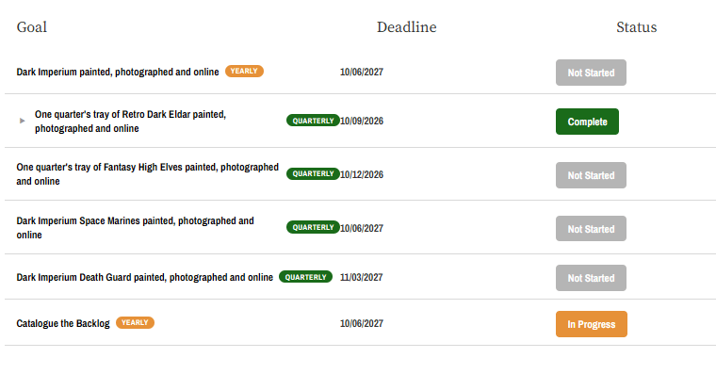Click the YEARLY badge beside Dark Imperium painted
The width and height of the screenshot is (716, 374).
(244, 72)
